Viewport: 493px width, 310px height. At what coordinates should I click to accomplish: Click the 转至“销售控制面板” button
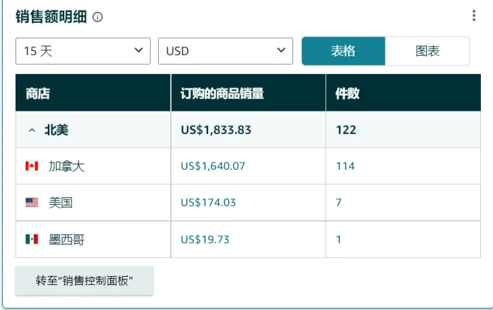[84, 280]
